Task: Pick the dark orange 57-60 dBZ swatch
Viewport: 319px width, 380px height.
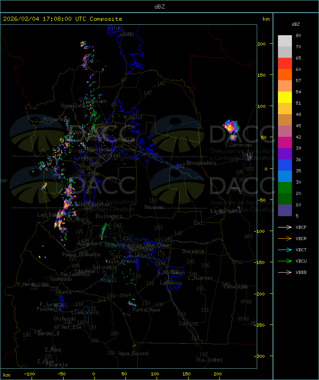Action: tap(285, 74)
